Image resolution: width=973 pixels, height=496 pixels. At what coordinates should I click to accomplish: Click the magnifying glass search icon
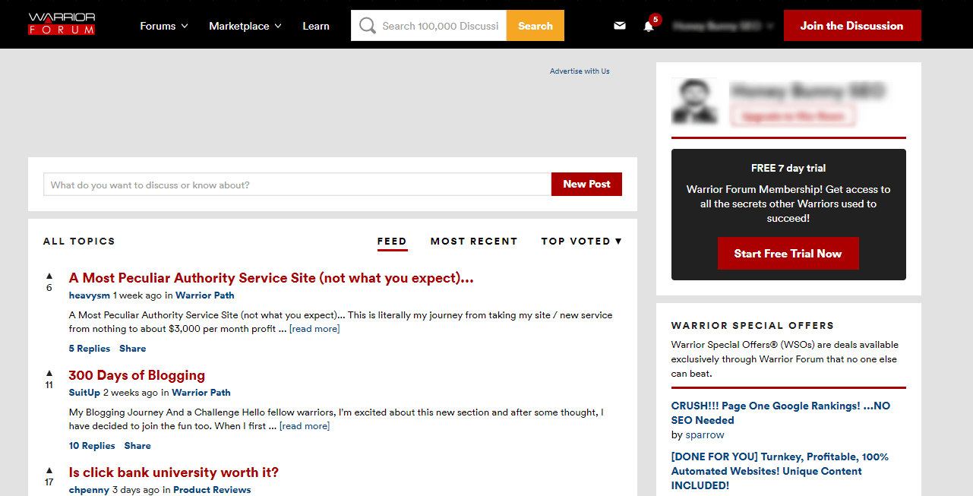[367, 26]
